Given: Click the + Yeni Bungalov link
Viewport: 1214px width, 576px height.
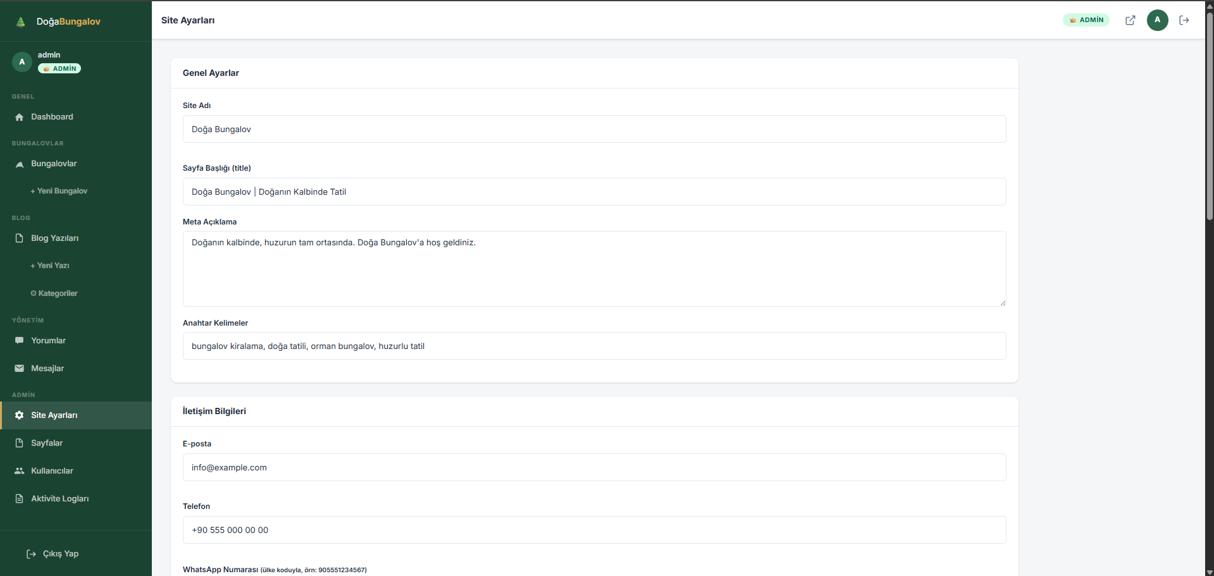Looking at the screenshot, I should pos(59,191).
